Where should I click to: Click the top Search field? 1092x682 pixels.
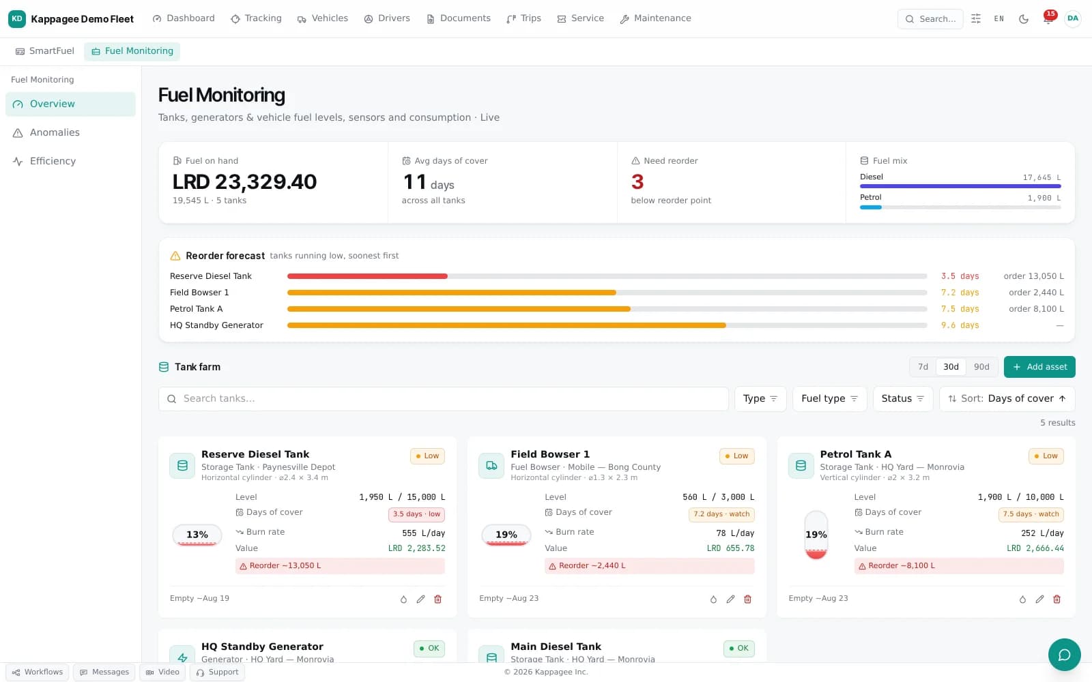pos(930,18)
